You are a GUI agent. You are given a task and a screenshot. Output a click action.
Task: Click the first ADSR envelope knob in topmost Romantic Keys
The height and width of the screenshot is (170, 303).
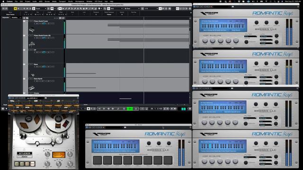tap(205, 41)
